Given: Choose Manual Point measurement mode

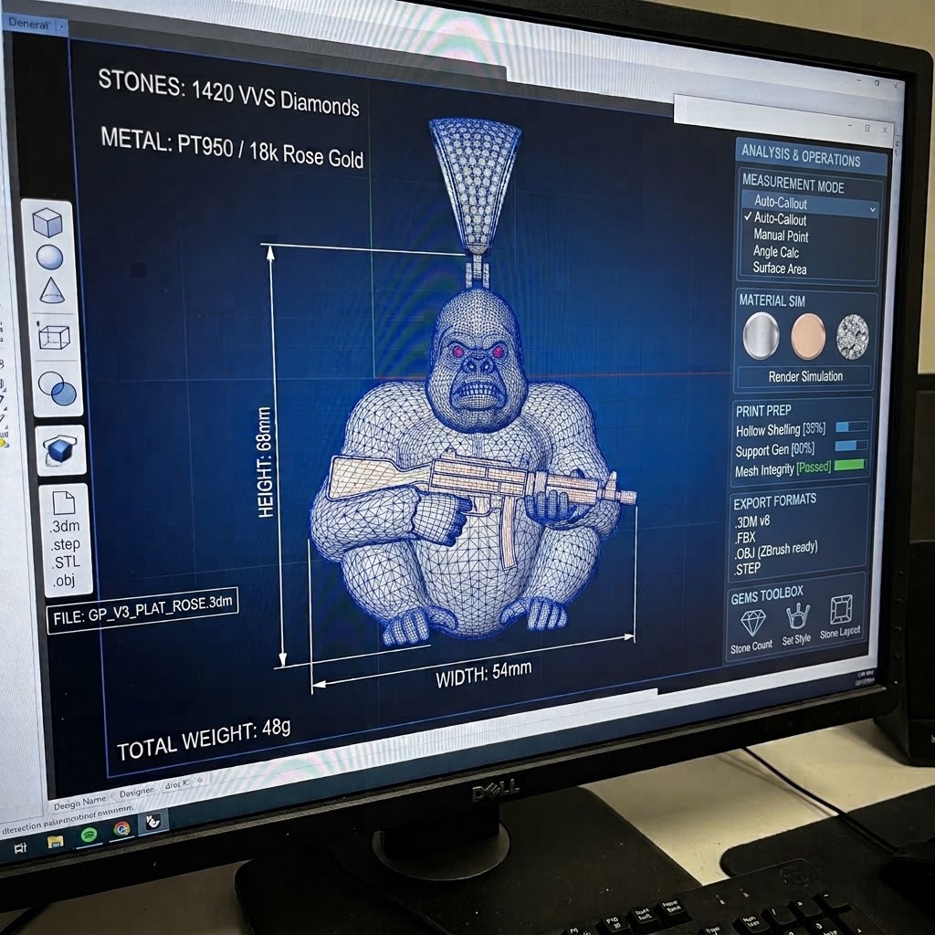Looking at the screenshot, I should pyautogui.click(x=782, y=236).
